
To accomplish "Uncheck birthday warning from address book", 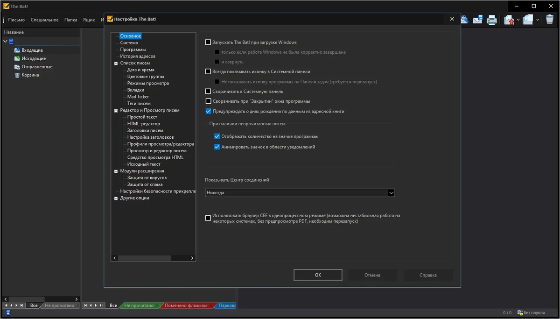I will [208, 112].
